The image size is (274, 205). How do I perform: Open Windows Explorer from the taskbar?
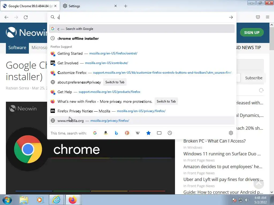click(x=24, y=200)
